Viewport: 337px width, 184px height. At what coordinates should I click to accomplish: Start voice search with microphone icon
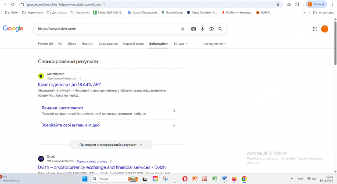tap(202, 29)
